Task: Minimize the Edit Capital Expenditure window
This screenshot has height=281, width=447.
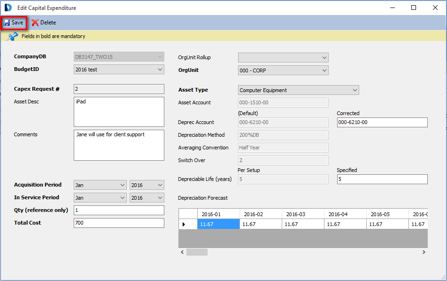Action: pos(393,8)
